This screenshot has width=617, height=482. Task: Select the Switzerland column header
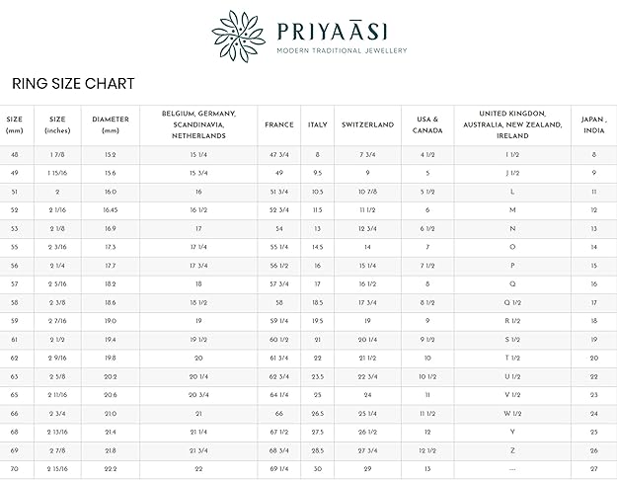tap(367, 124)
